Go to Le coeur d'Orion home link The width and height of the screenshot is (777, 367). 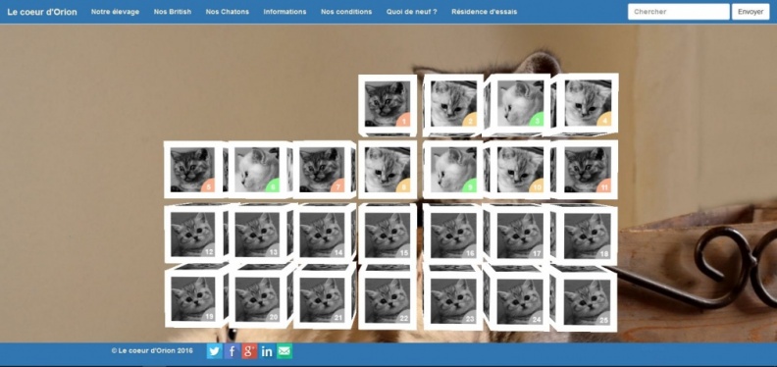(42, 12)
